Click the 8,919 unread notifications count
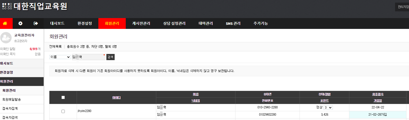 pyautogui.click(x=33, y=49)
